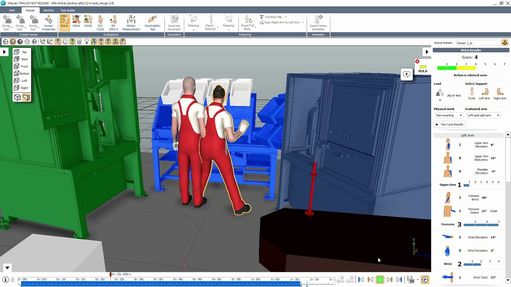This screenshot has height=287, width=511.
Task: Jump to the start of timeline
Action: coord(361,280)
